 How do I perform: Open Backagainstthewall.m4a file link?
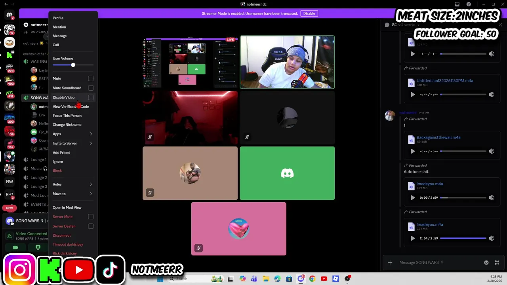(x=438, y=137)
